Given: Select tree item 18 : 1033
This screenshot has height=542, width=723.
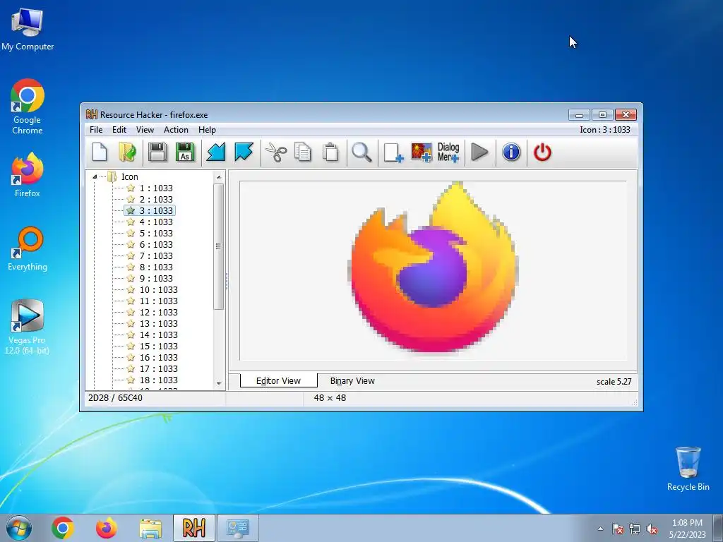Looking at the screenshot, I should click(x=158, y=380).
